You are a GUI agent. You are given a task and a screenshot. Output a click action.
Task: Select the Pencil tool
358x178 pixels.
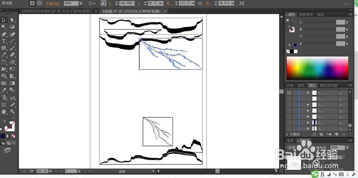pyautogui.click(x=4, y=55)
